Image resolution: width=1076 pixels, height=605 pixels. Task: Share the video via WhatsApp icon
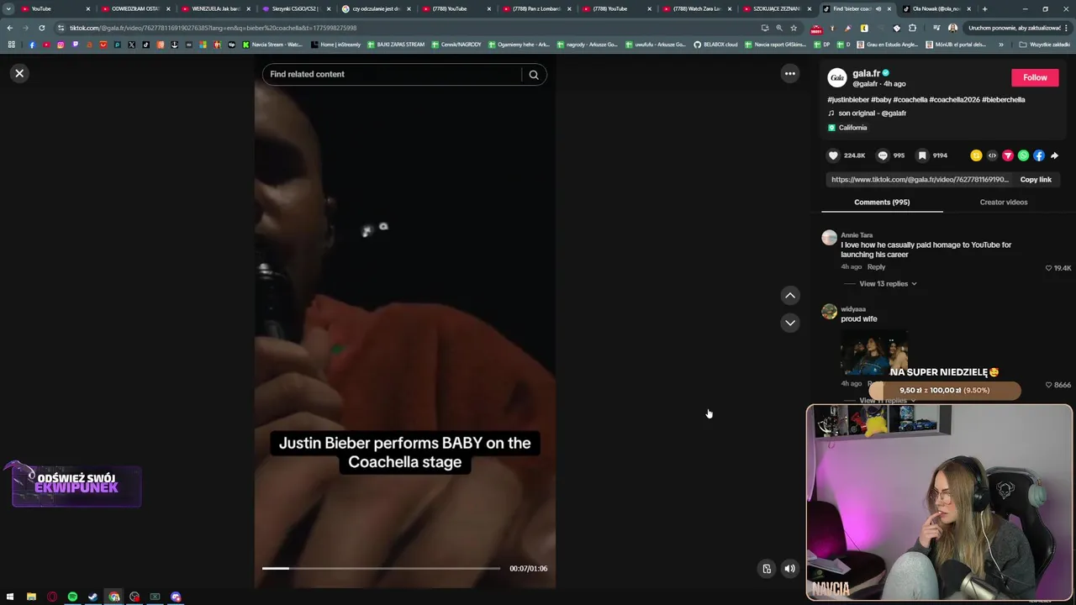click(x=1023, y=155)
